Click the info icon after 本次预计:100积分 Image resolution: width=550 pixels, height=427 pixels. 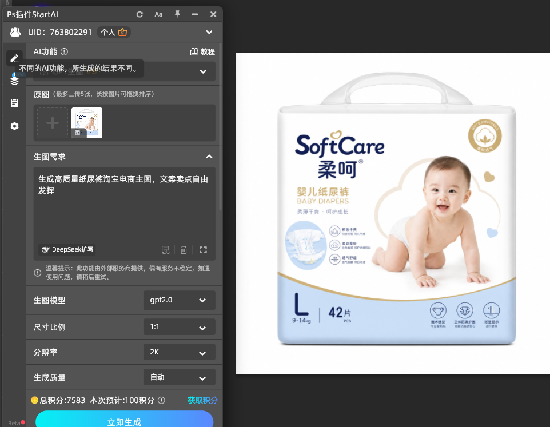click(161, 400)
